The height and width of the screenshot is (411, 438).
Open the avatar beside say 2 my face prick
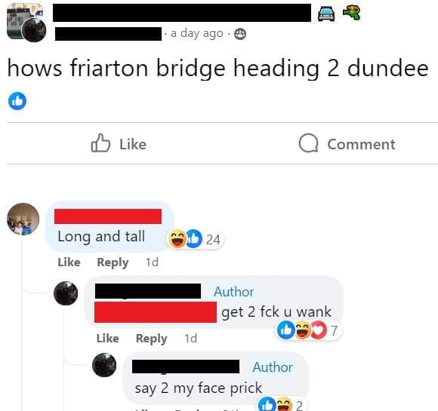[104, 365]
